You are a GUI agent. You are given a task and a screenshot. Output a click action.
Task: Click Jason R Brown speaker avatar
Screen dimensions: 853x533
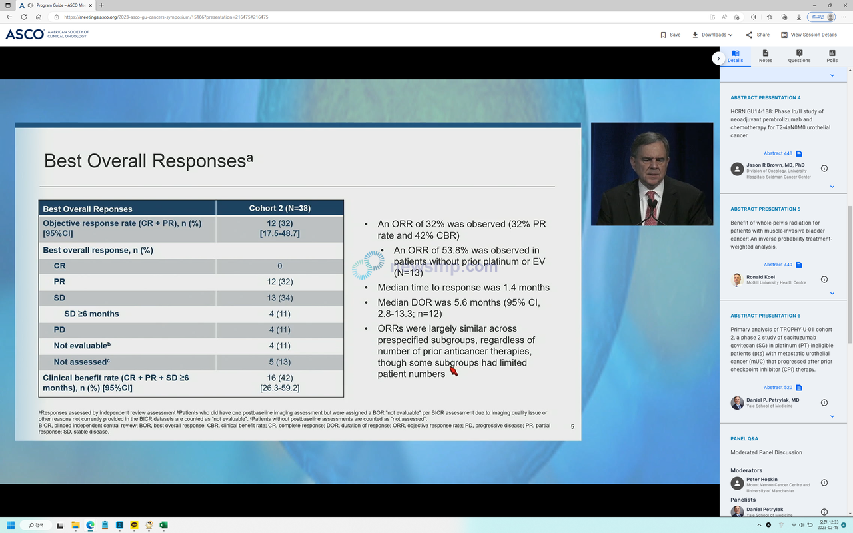coord(737,169)
